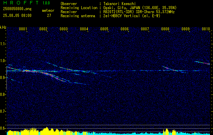Select the version number 1.0.0
Image resolution: width=213 pixels, height=135 pixels.
pos(46,3)
